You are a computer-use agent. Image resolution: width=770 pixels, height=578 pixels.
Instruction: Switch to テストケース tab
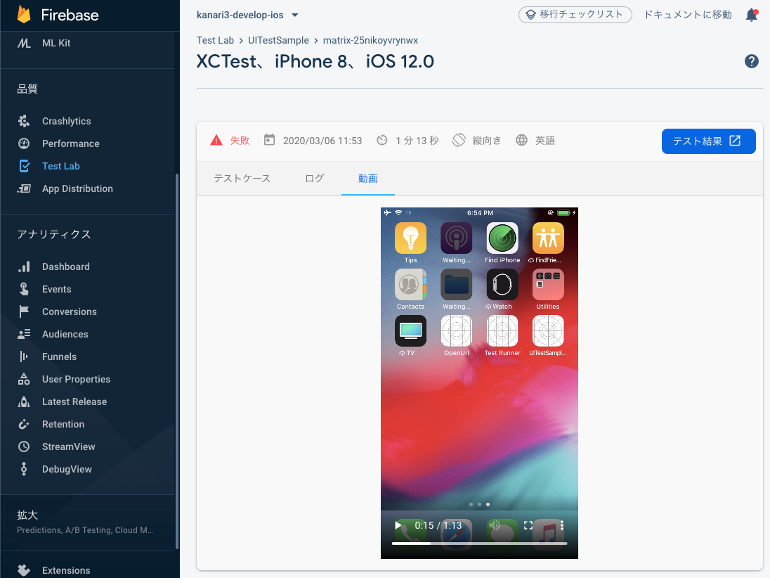click(x=242, y=179)
